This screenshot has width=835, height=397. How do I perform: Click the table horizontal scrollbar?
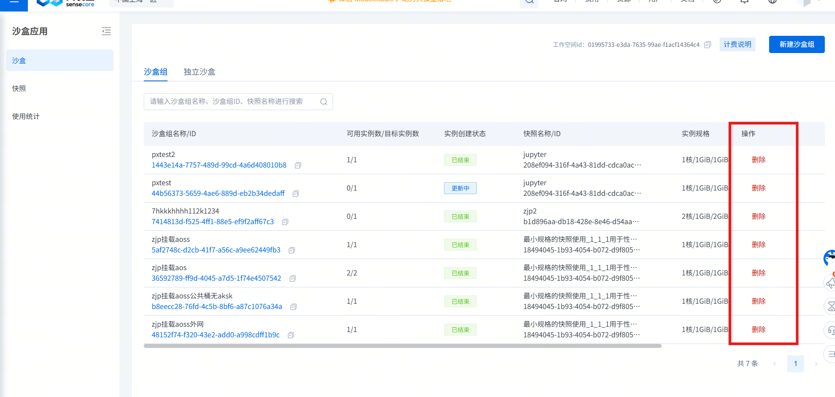[x=402, y=346]
